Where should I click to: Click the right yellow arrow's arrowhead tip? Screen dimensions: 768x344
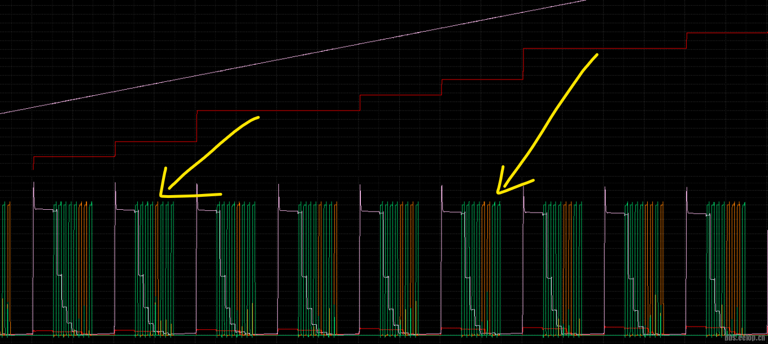[499, 192]
